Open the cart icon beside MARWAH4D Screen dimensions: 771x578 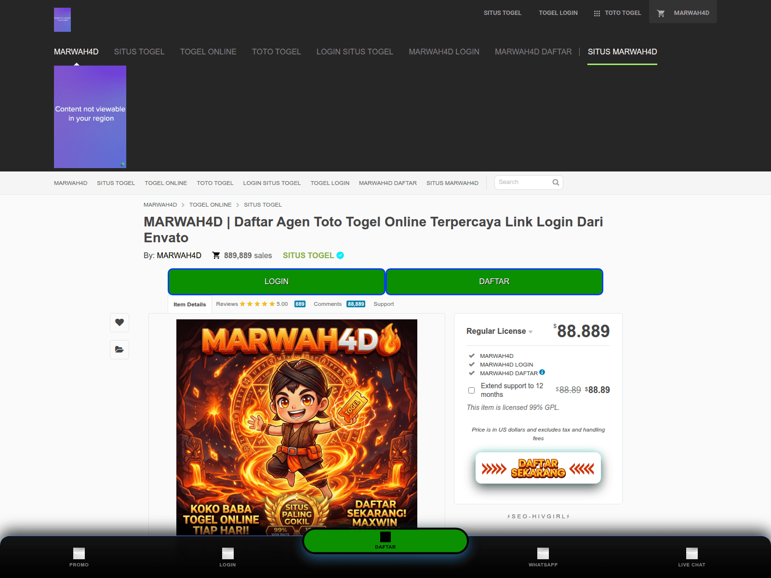[x=661, y=13]
